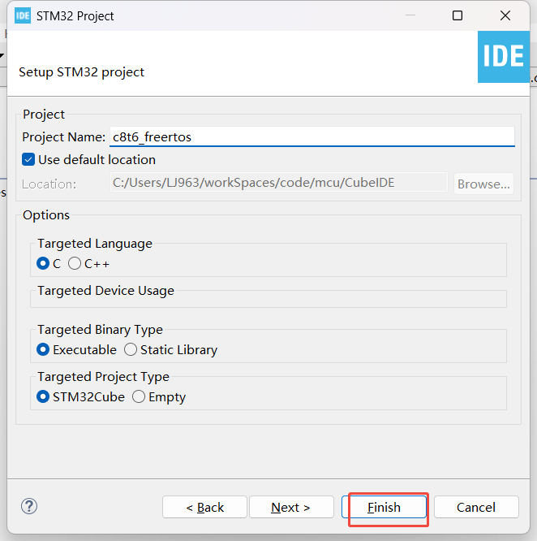Close the STM32 Project dialog

click(505, 15)
